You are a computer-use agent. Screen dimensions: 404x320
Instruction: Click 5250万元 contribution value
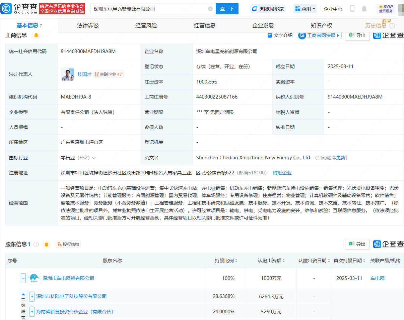pos(271,312)
